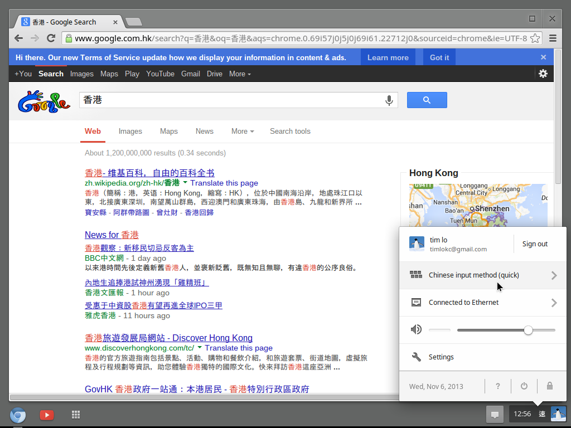Dismiss the notice with Got it
Screen dimensions: 571x428
coord(439,57)
